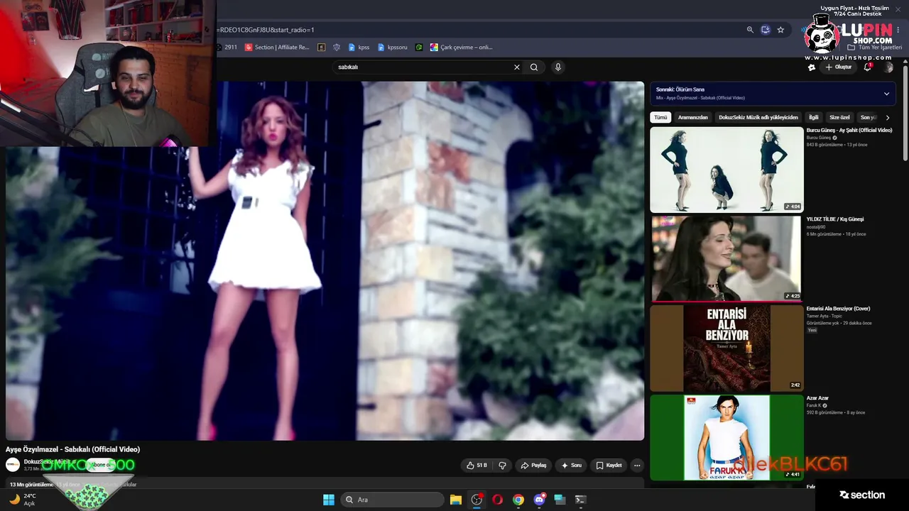Bookmark this page with the star icon
This screenshot has width=909, height=511.
point(780,30)
